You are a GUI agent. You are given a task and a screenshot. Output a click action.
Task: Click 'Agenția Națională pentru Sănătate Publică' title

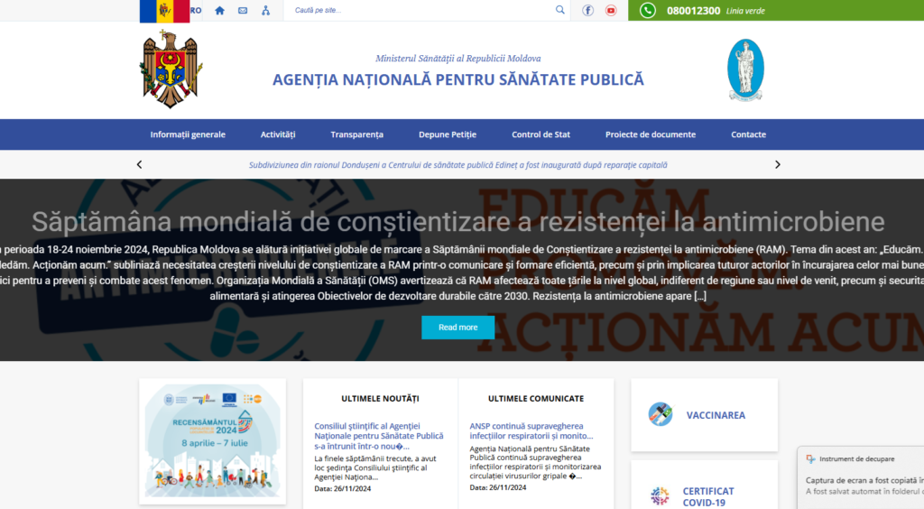click(457, 79)
